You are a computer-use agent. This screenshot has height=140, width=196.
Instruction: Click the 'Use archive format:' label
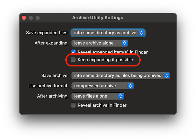[48, 86]
